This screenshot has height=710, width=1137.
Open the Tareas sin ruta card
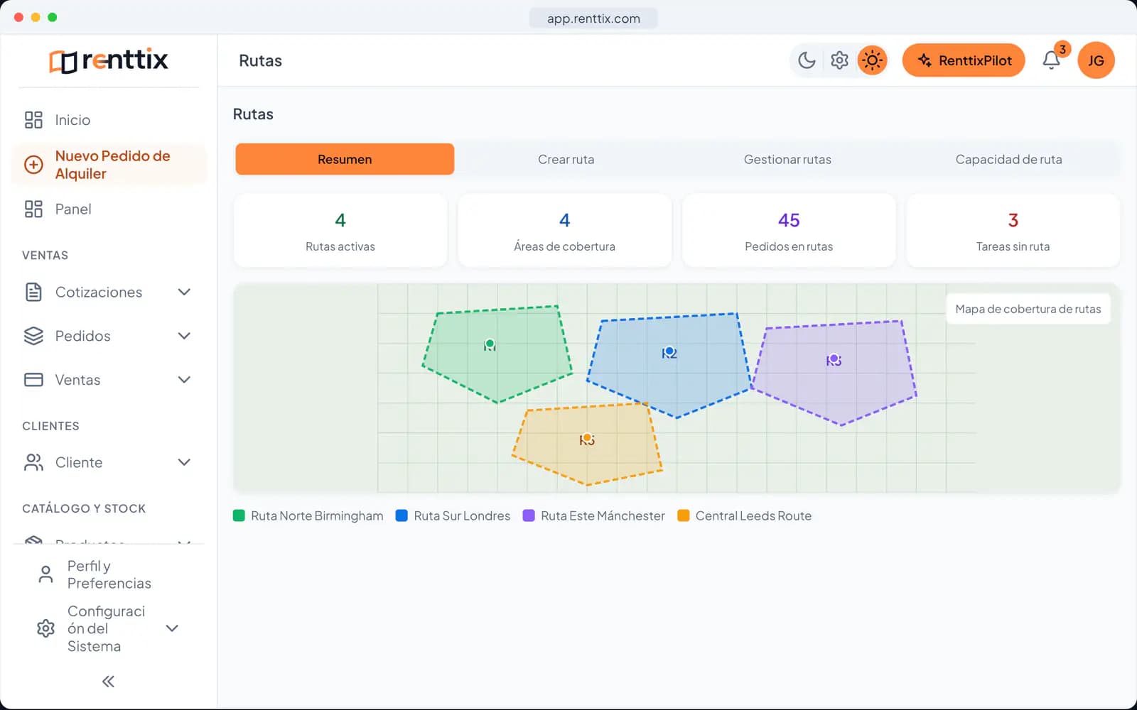click(x=1013, y=230)
